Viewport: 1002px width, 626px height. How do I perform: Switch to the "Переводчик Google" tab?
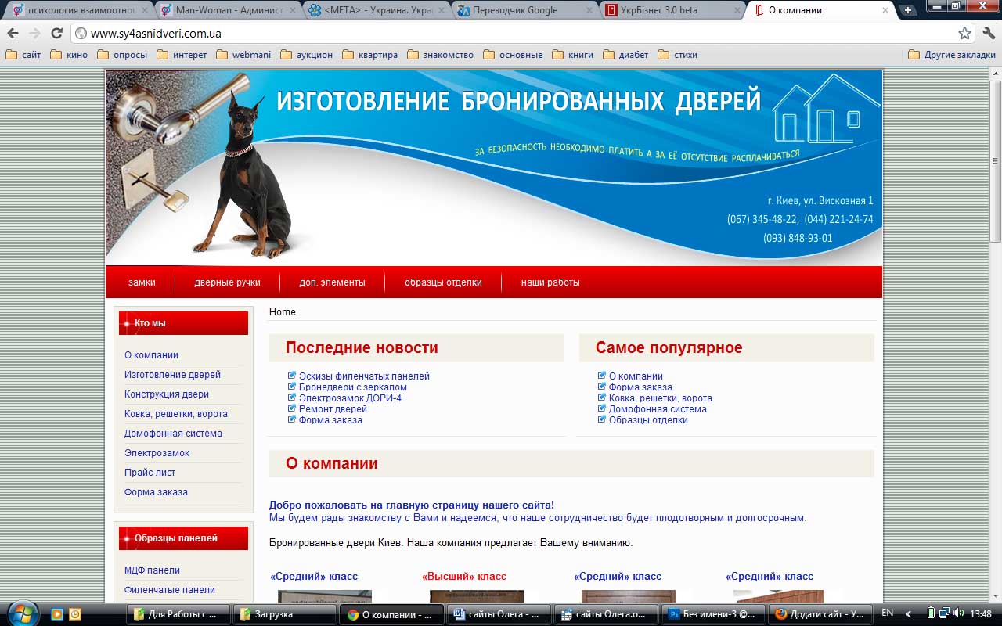click(515, 10)
